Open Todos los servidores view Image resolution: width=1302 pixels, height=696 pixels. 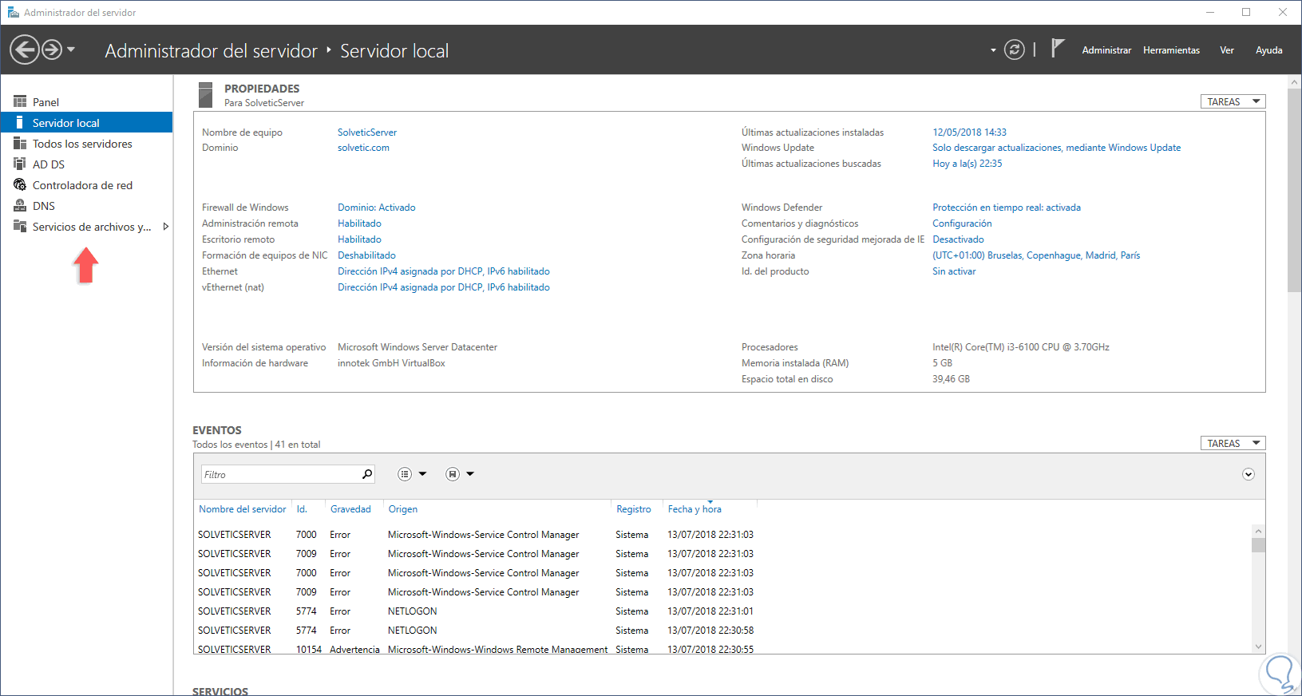82,144
